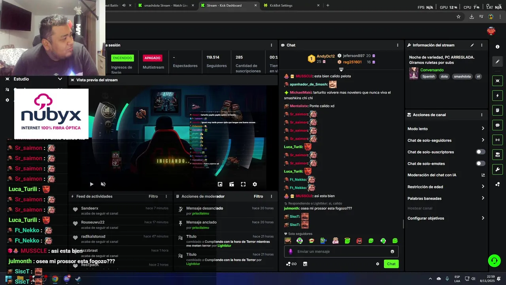Select the edit pencil in right sidebar

click(497, 61)
